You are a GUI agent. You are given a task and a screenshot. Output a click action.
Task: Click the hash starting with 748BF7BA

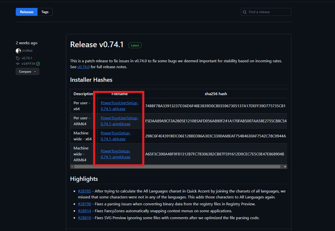pos(215,106)
